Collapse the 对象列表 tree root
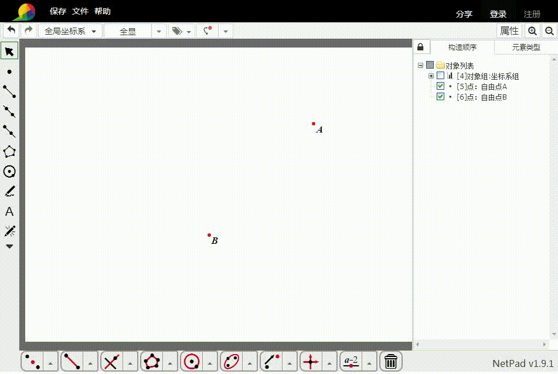Viewport: 558px width, 374px height. tap(420, 66)
